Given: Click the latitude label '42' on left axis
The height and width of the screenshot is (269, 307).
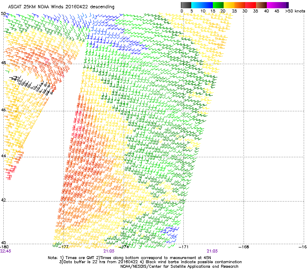Looking at the screenshot, I should pos(3,200).
